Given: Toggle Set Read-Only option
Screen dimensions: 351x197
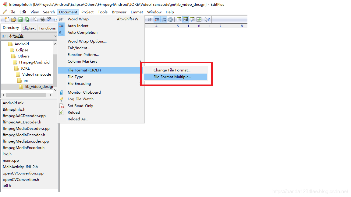Looking at the screenshot, I should 101,106.
